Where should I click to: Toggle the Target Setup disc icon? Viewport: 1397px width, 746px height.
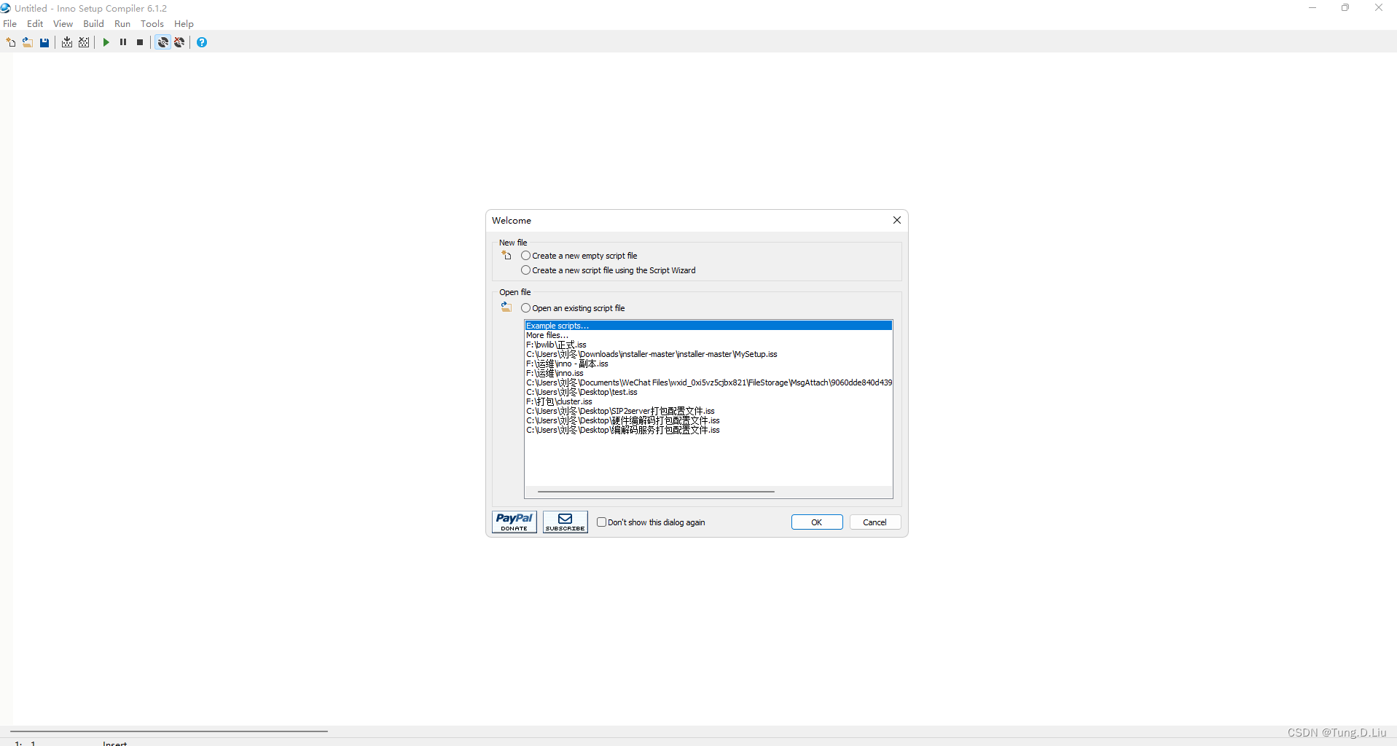(163, 42)
